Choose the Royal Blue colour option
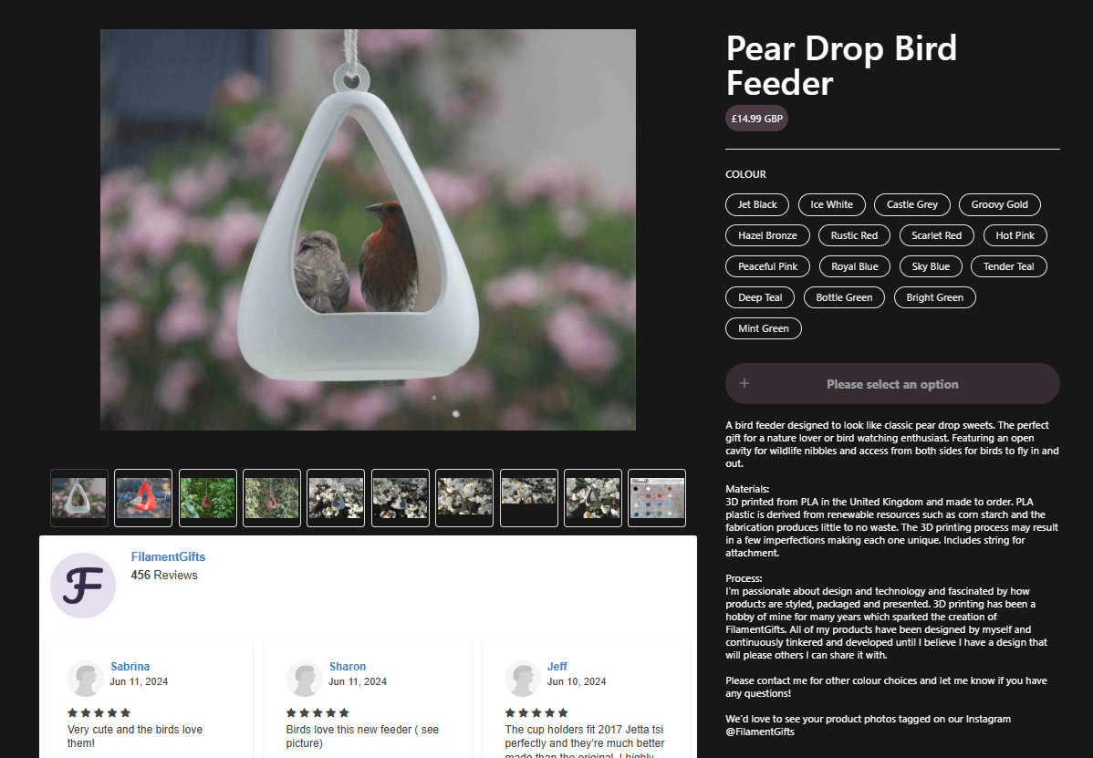Viewport: 1093px width, 758px height. 854,265
